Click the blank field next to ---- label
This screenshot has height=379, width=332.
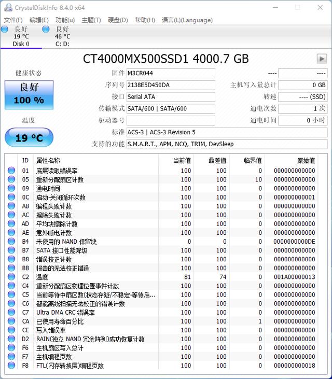[x=303, y=73]
